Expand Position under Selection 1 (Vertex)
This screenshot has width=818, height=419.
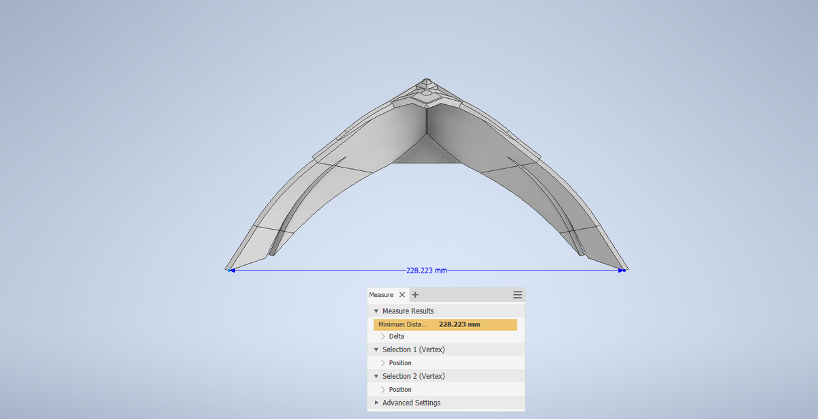383,363
